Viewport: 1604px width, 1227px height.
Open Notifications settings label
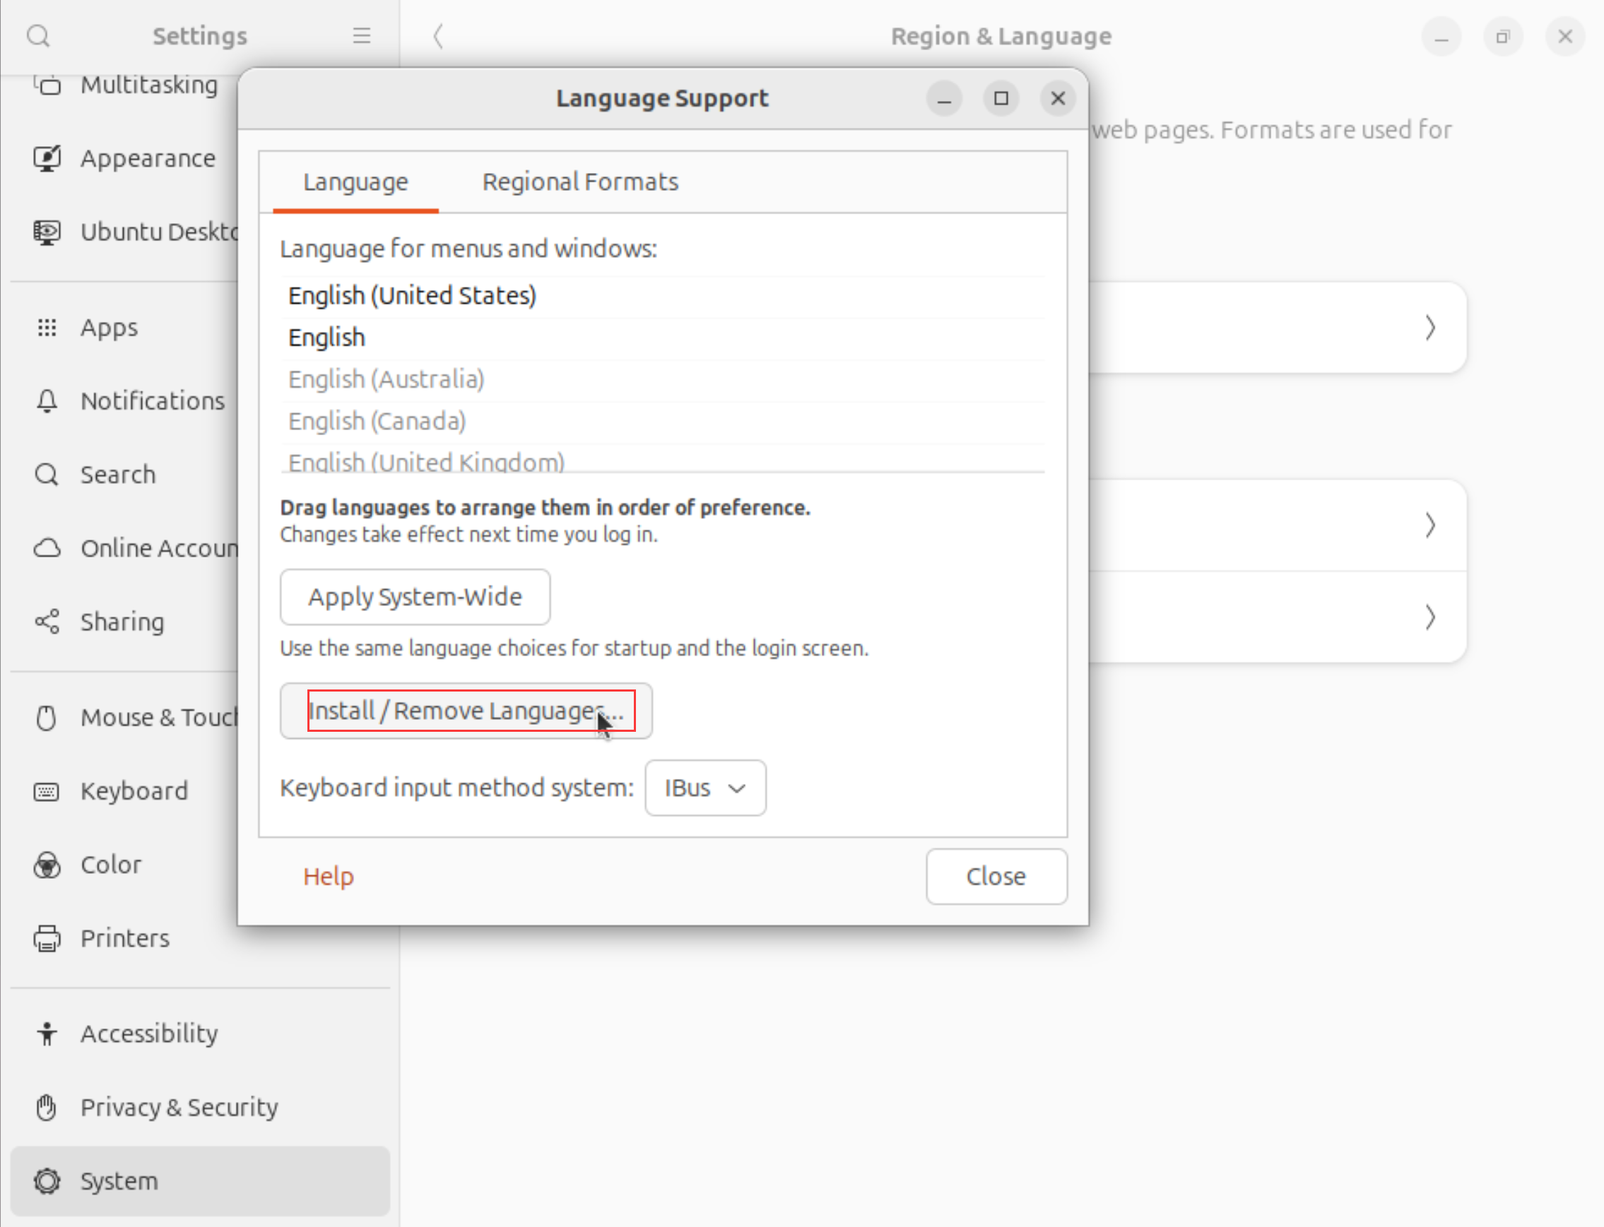[x=153, y=401]
